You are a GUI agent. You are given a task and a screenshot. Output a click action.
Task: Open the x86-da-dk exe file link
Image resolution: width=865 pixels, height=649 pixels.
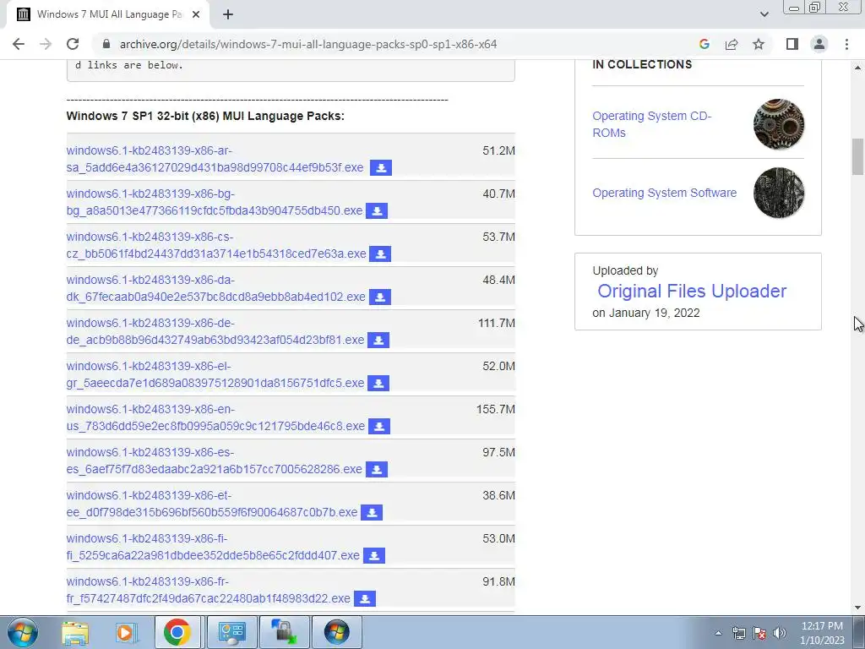coord(215,288)
